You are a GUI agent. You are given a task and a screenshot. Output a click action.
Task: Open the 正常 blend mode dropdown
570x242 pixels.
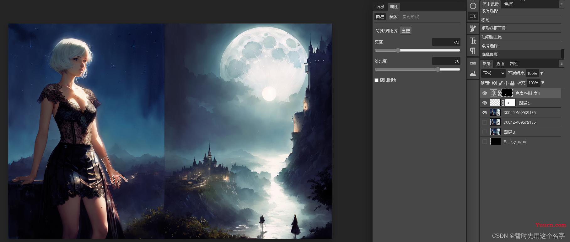pyautogui.click(x=493, y=73)
